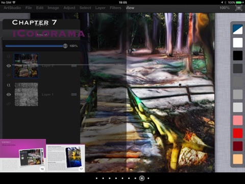Toggle alpha lock on Layer 2
Viewport: 245px width, 184px height.
point(9,56)
